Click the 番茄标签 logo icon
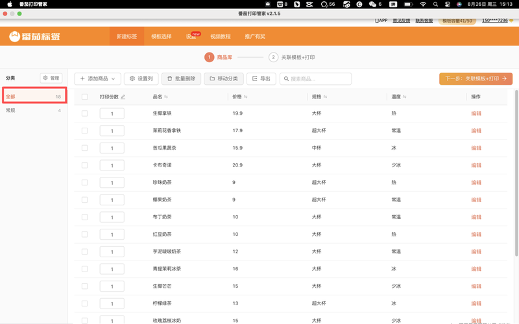The image size is (519, 324). coord(14,36)
